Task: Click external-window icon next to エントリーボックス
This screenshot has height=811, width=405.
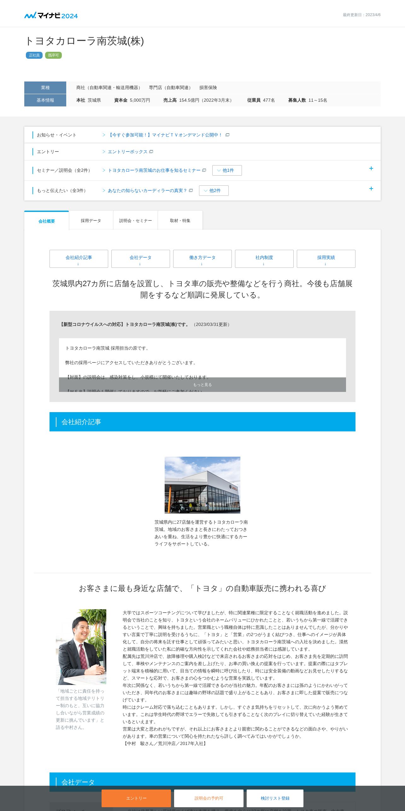Action: click(x=151, y=152)
